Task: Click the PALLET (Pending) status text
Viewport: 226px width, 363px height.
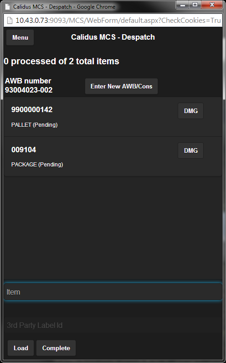Action: [35, 125]
